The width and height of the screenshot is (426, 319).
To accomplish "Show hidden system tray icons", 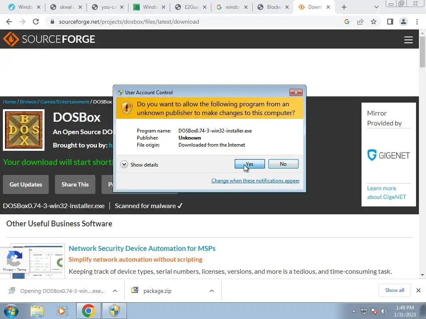I will click(354, 311).
